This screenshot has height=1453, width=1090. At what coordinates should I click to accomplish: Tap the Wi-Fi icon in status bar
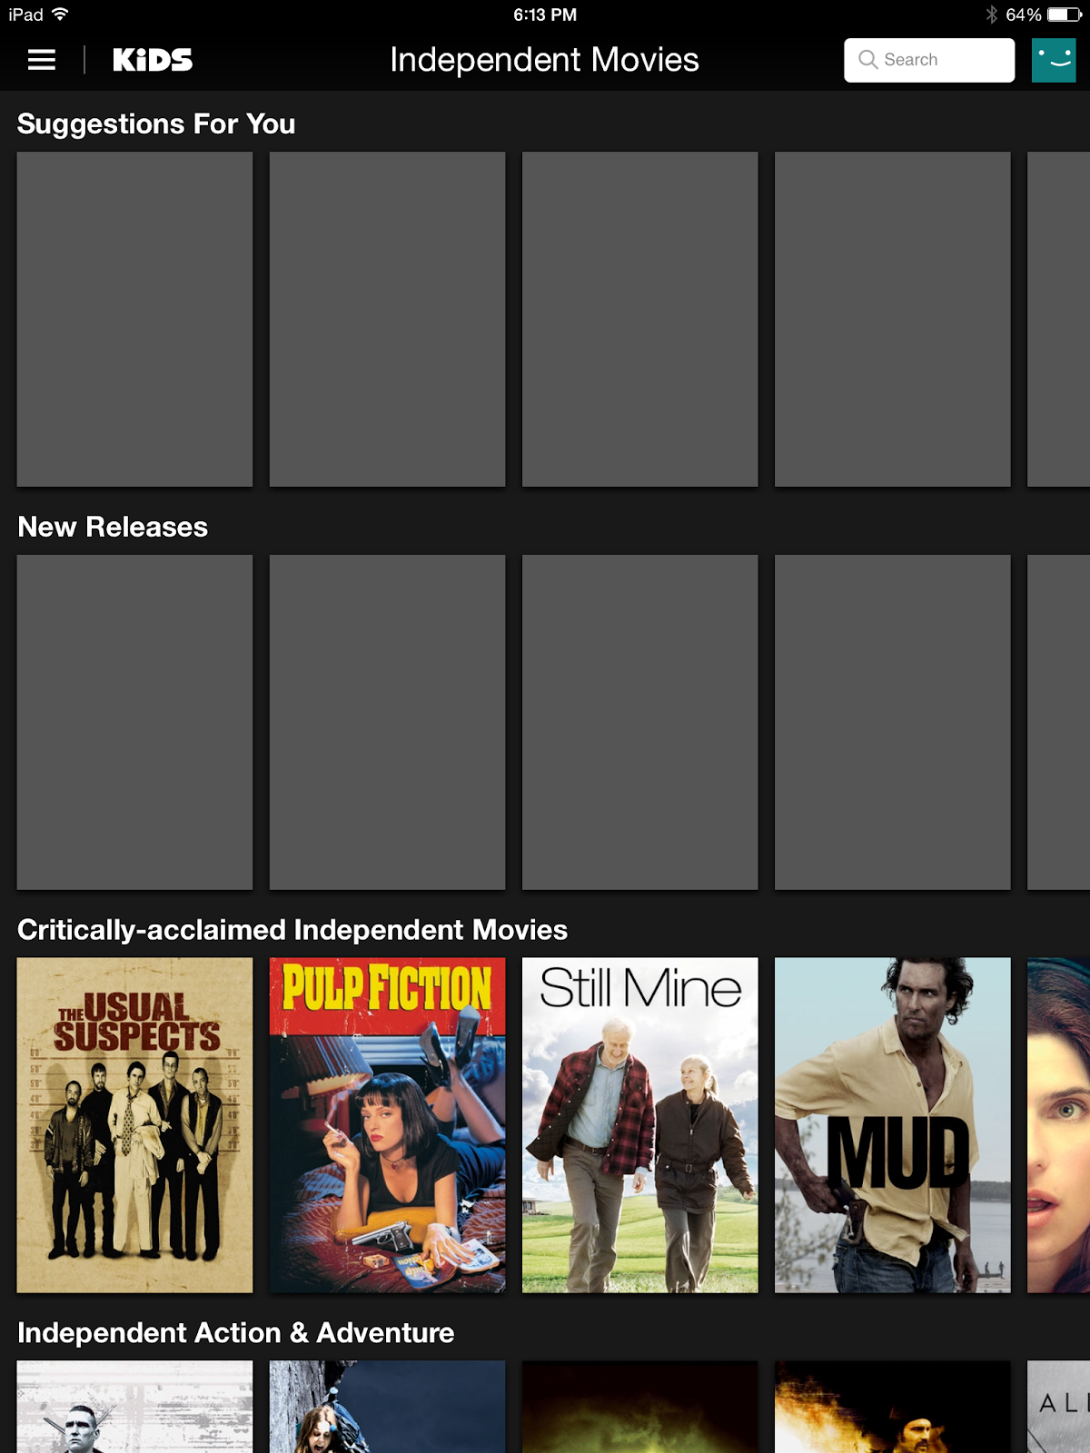(60, 14)
